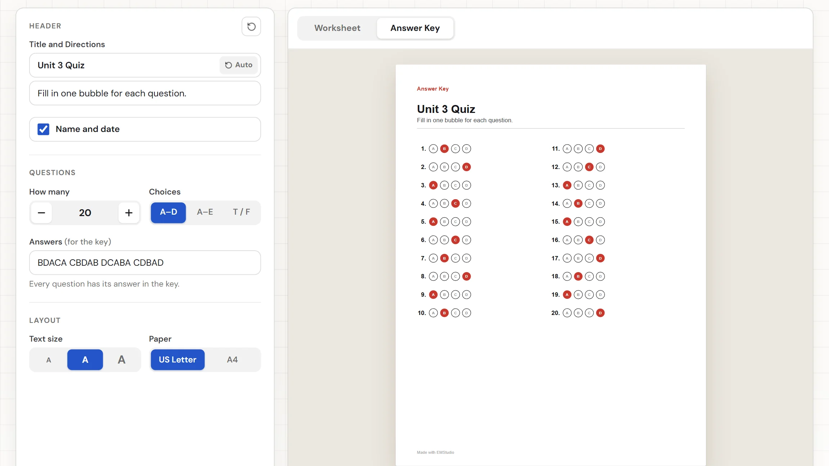Click the filled A bubble for question 13
This screenshot has height=466, width=829.
point(567,186)
